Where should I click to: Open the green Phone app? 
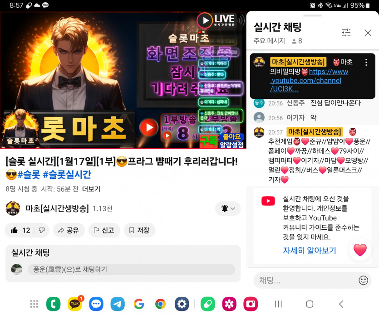54,304
